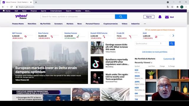The width and height of the screenshot is (189, 106).
Task: Open the Mail envelope icon
Action: click(x=167, y=17)
